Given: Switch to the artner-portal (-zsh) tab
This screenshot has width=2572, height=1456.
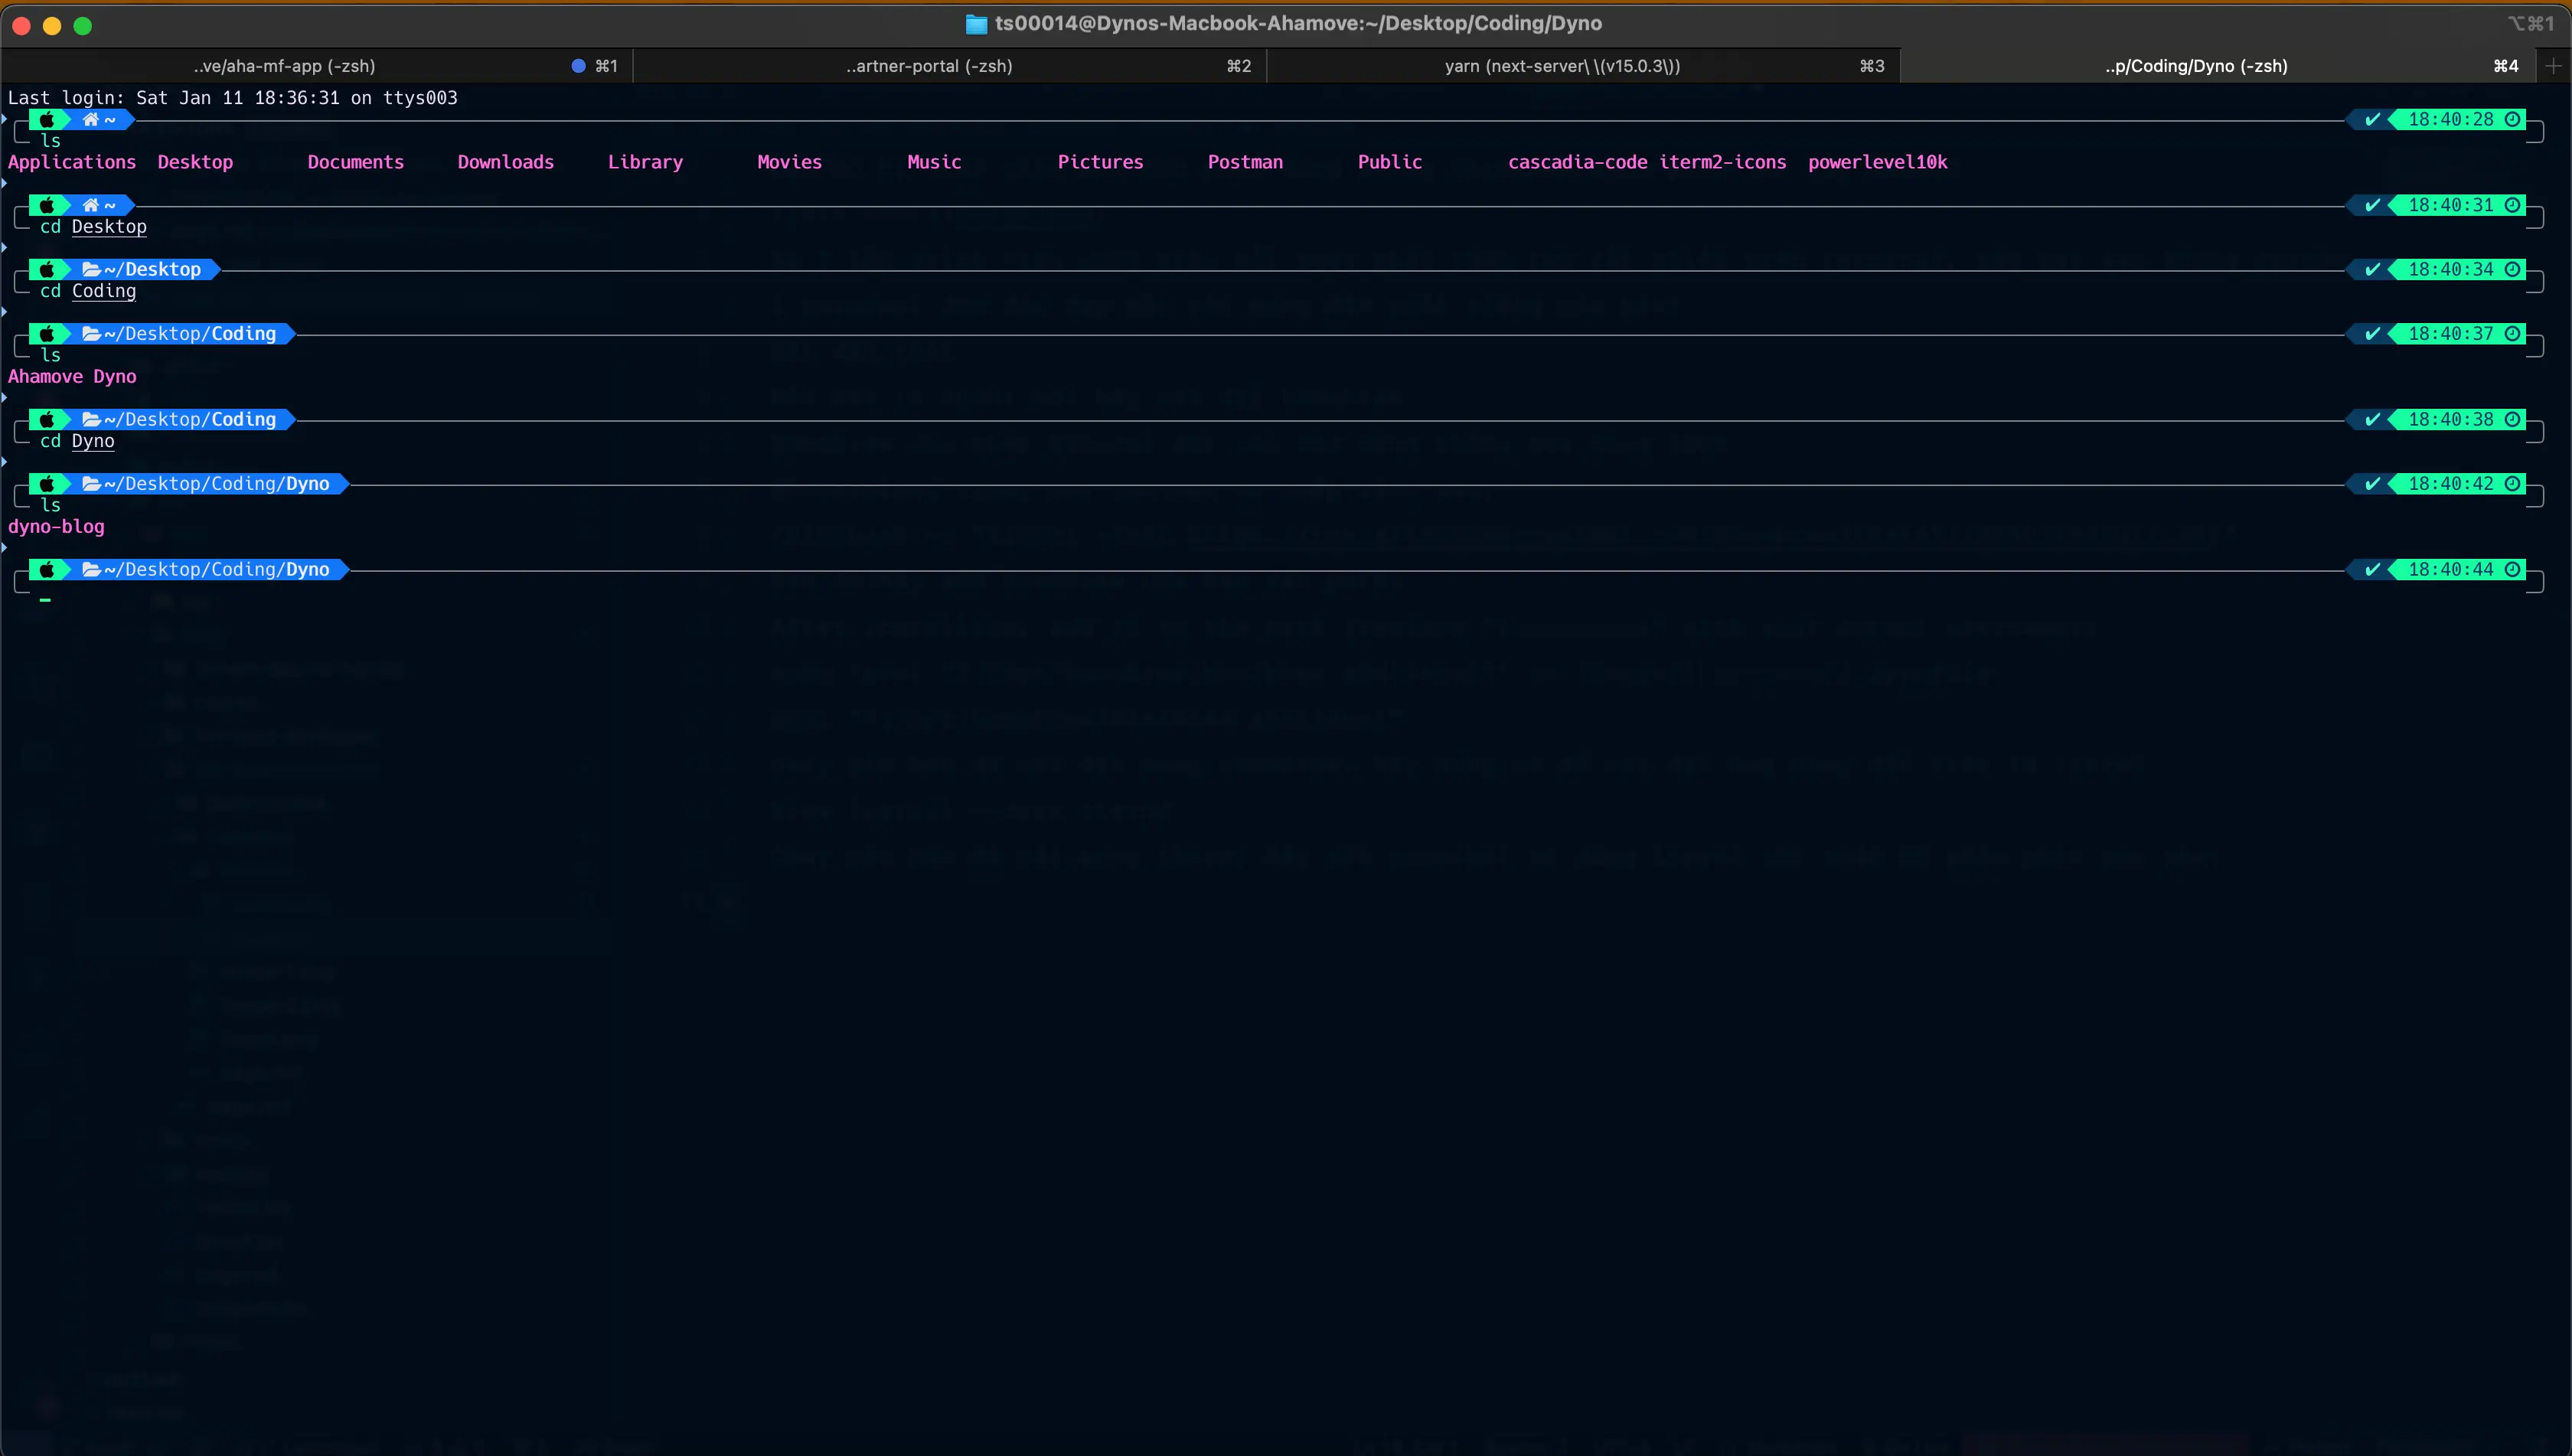Looking at the screenshot, I should 929,66.
